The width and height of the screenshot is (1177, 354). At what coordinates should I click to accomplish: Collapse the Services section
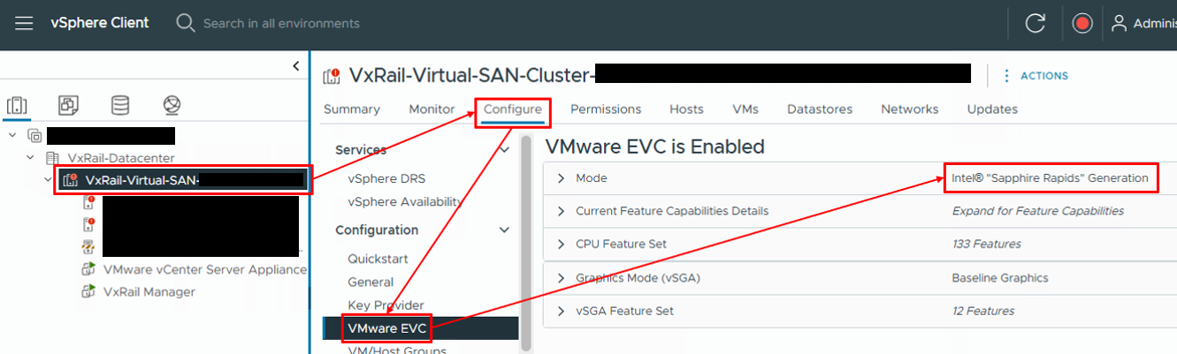505,150
